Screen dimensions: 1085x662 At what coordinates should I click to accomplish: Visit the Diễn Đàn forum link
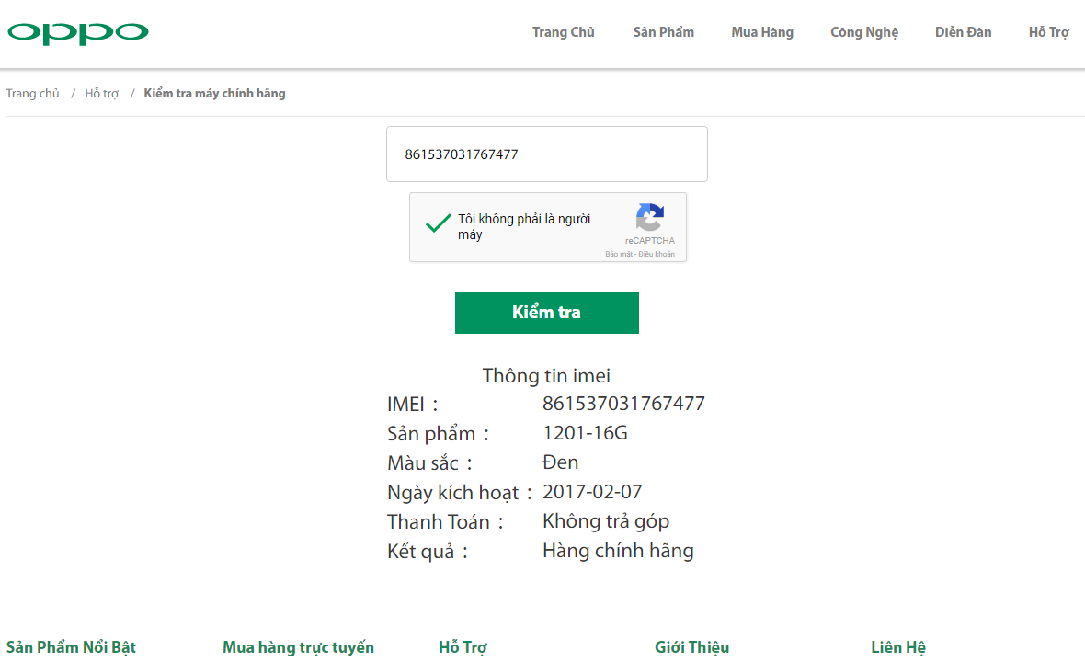pos(964,32)
